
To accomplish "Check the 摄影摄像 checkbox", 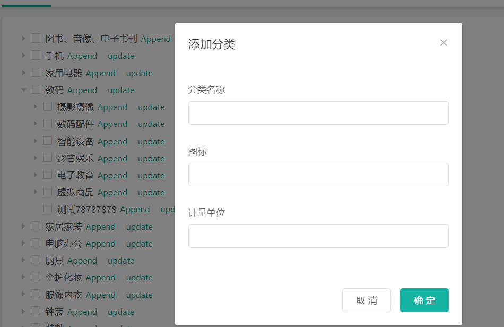I will (48, 106).
